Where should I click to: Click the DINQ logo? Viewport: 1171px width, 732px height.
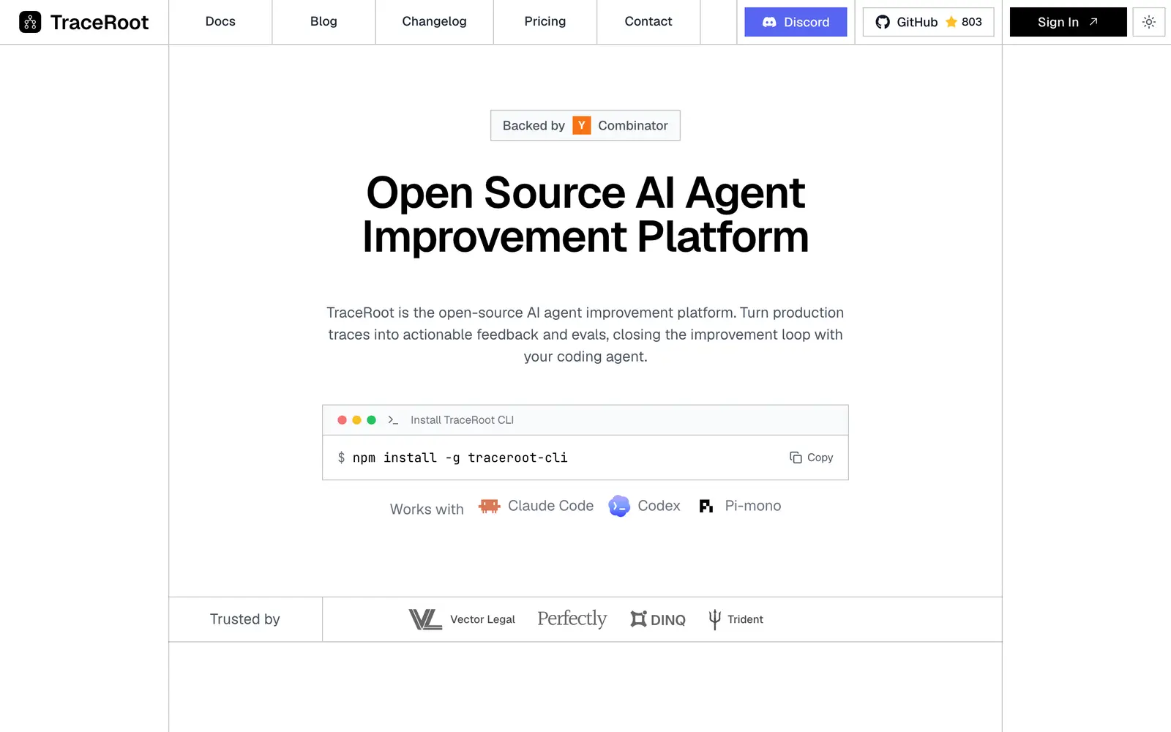click(658, 619)
